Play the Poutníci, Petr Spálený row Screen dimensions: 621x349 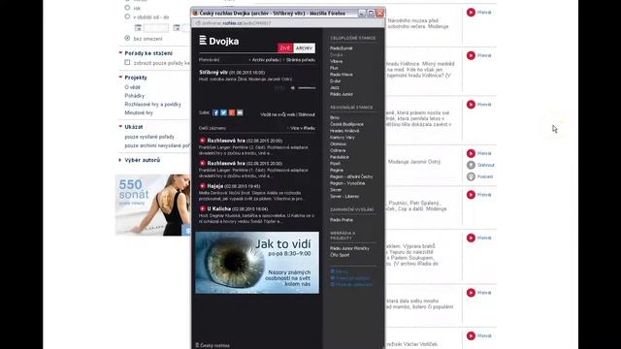tap(471, 195)
